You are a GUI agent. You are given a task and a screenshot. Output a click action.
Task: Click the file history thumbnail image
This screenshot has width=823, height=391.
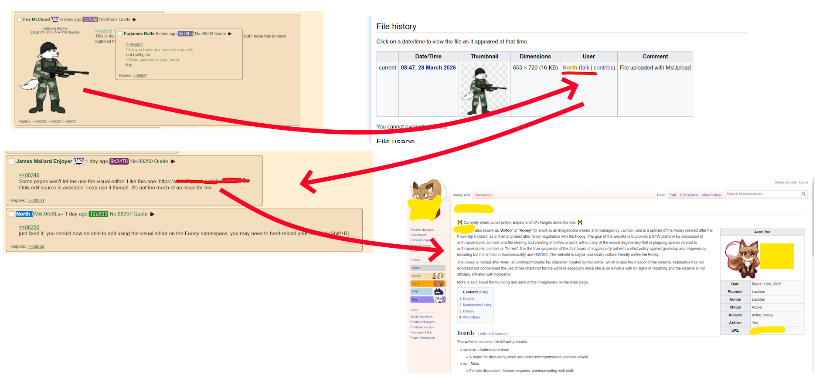click(x=484, y=89)
